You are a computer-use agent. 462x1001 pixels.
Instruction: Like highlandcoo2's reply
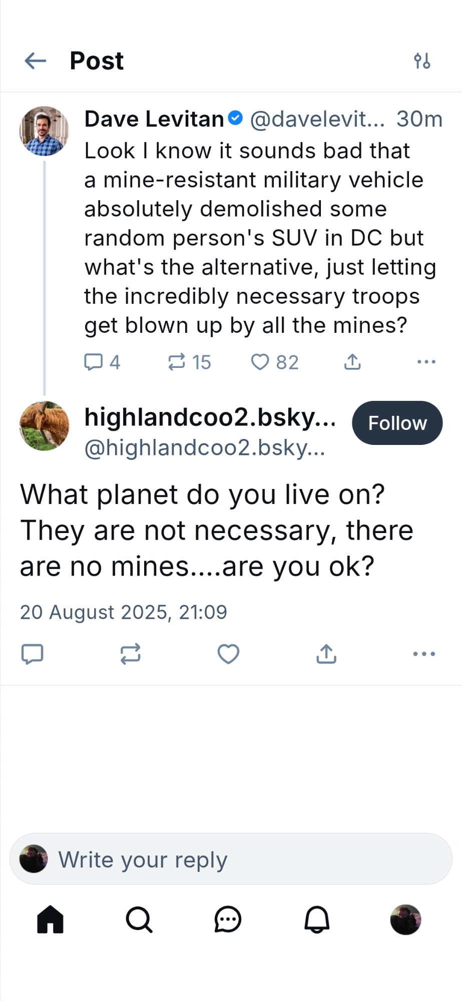(228, 654)
